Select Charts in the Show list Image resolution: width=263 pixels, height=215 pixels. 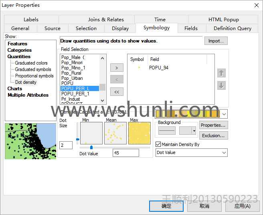(x=15, y=89)
